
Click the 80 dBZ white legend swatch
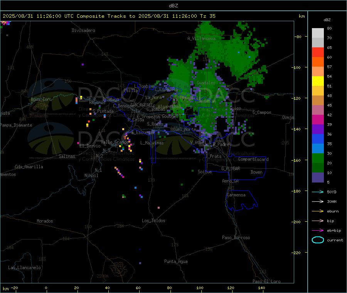click(318, 33)
